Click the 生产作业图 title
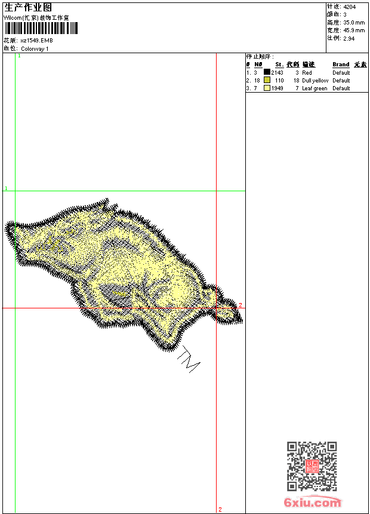370x514 pixels. pos(28,8)
